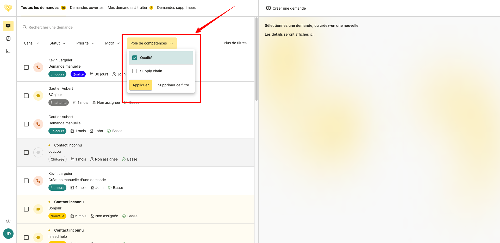This screenshot has height=243, width=500.
Task: Switch to Demandes ouvertes tab
Action: tap(87, 8)
